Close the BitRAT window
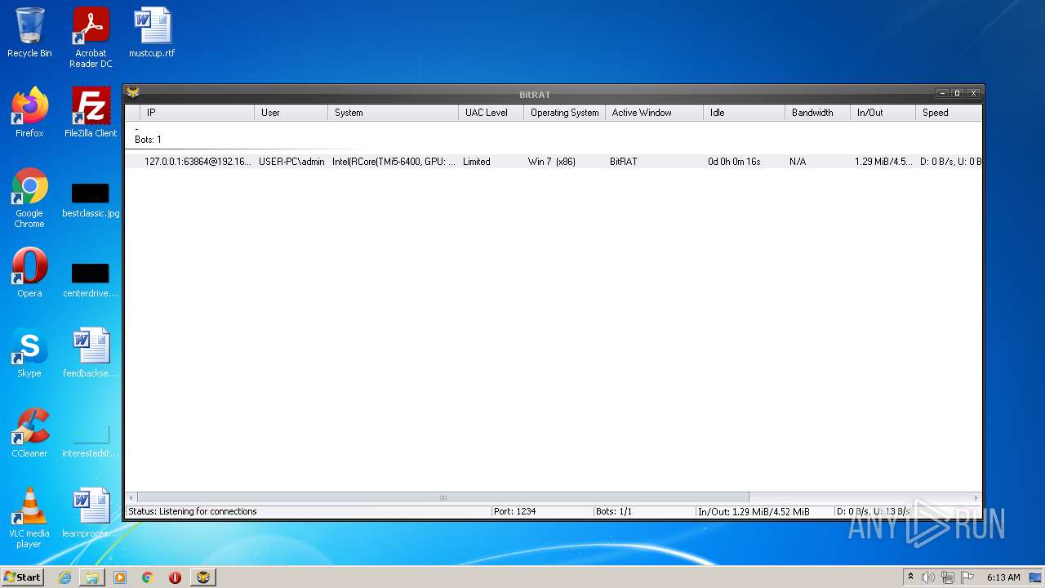 [973, 93]
